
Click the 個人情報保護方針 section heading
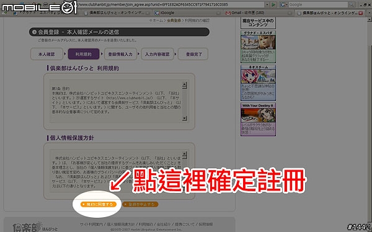coord(71,138)
